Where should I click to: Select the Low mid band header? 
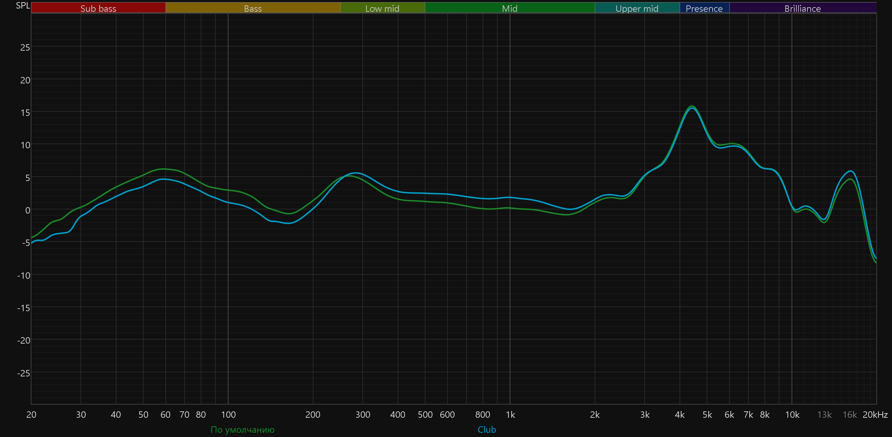point(382,8)
